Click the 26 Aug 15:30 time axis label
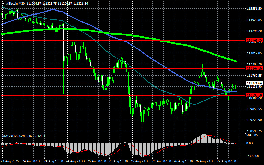Viewport: 264px width, 165px height. 183,161
